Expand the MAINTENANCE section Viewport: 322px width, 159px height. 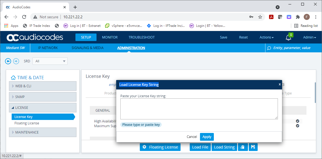pyautogui.click(x=43, y=132)
